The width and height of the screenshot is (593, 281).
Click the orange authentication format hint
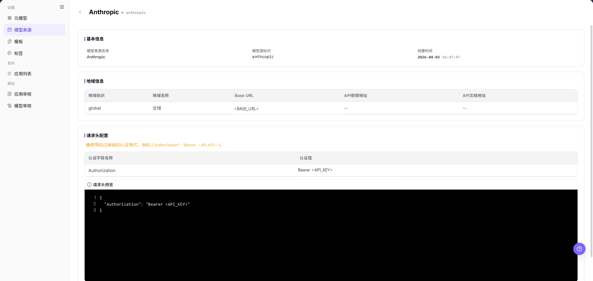pos(154,145)
